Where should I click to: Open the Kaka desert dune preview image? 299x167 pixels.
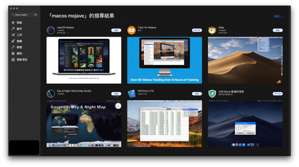point(245,60)
